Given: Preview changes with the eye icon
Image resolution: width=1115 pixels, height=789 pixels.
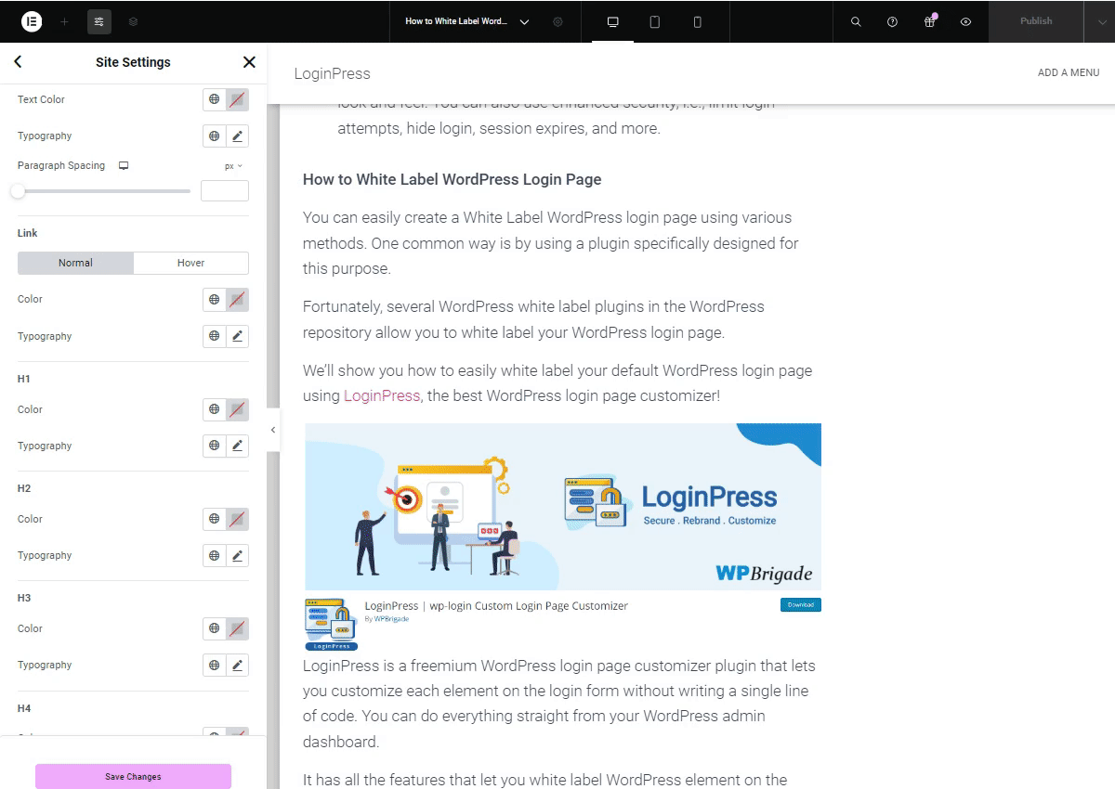Looking at the screenshot, I should pos(965,21).
